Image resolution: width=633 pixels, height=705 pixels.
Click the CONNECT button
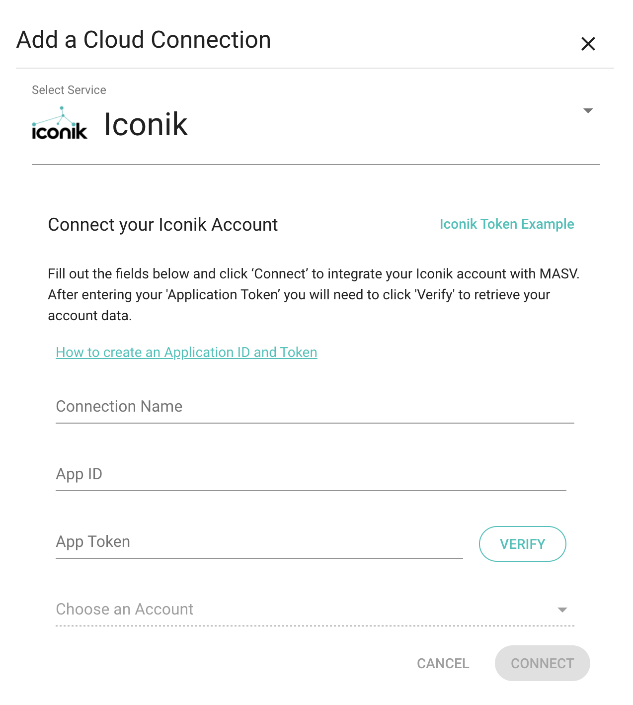(542, 663)
